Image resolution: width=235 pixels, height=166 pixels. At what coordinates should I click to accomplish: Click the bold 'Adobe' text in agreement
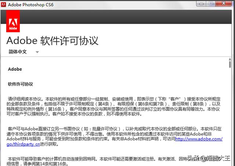(15, 69)
